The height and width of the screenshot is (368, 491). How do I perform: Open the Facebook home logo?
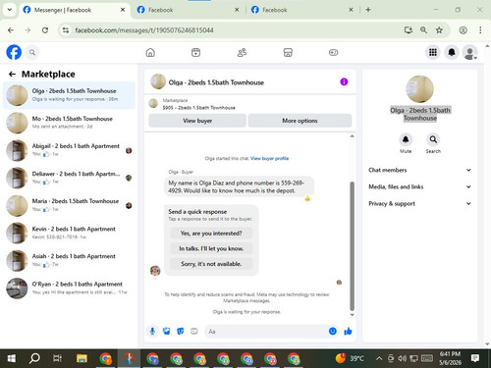tap(14, 52)
